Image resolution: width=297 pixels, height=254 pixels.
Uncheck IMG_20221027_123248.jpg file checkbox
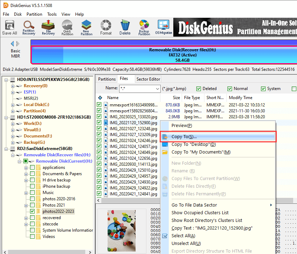(x=99, y=128)
